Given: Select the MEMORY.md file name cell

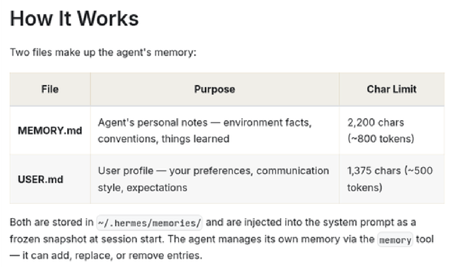Looking at the screenshot, I should pos(50,130).
